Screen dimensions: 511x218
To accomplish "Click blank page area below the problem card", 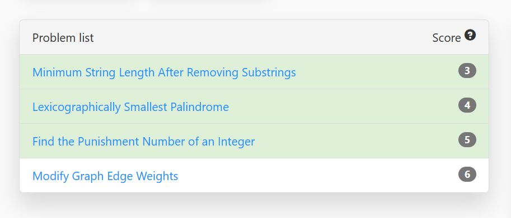I will [254, 207].
